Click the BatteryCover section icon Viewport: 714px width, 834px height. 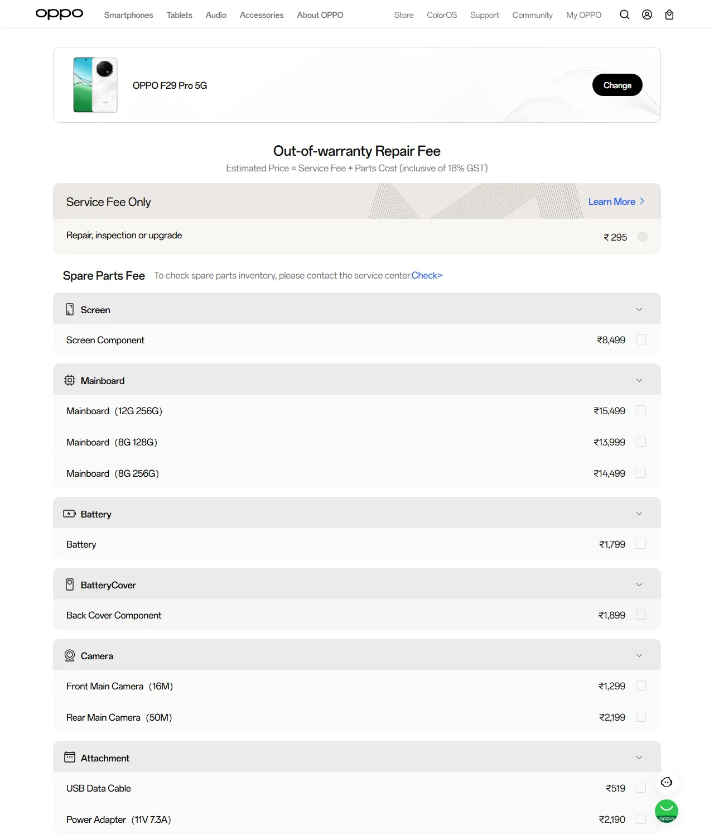[x=70, y=584]
